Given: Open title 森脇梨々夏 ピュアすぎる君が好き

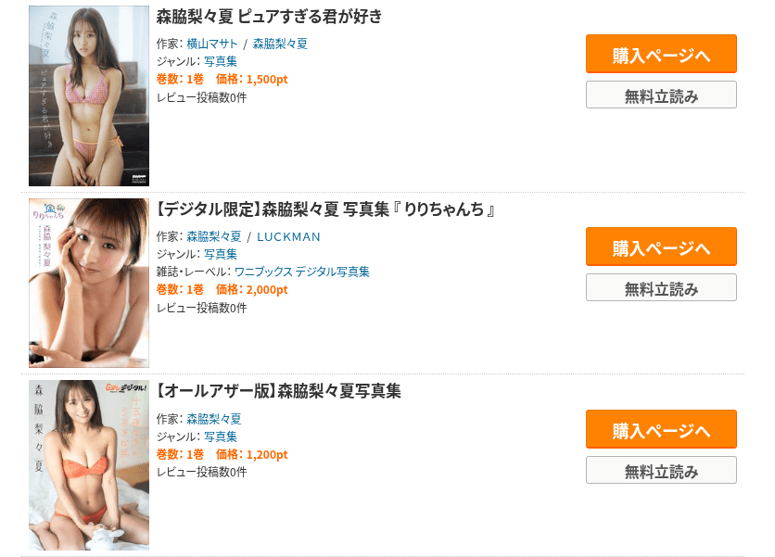Looking at the screenshot, I should pyautogui.click(x=270, y=17).
